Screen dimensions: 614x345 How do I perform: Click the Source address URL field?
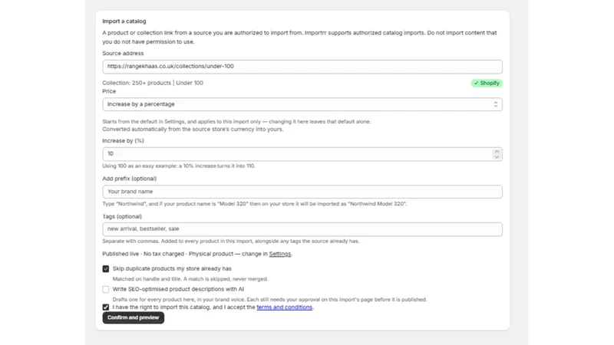[x=302, y=67]
